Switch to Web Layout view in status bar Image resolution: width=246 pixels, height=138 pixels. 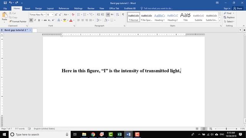tap(211, 129)
